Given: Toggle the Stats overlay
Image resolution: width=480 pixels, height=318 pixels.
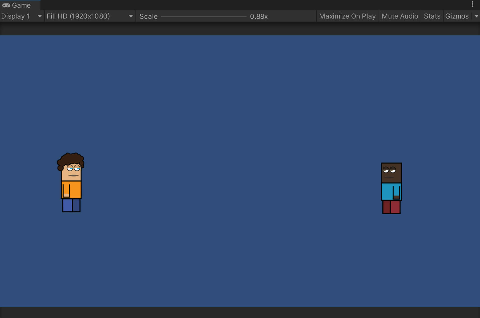Looking at the screenshot, I should 432,16.
